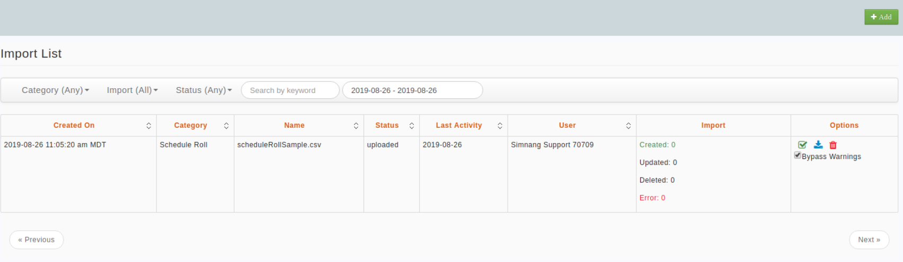Open the date range picker field
The height and width of the screenshot is (262, 903).
pos(413,90)
